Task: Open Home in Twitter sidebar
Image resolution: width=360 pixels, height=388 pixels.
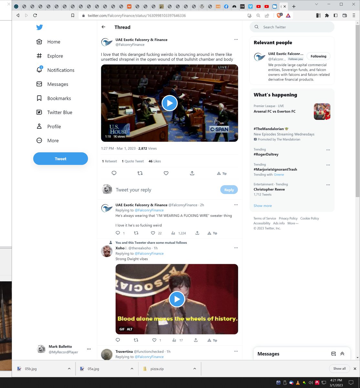Action: 48,42
